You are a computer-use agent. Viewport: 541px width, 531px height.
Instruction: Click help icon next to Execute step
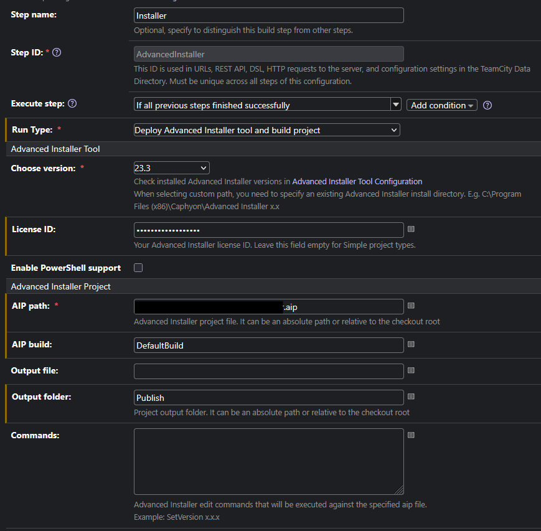[72, 103]
